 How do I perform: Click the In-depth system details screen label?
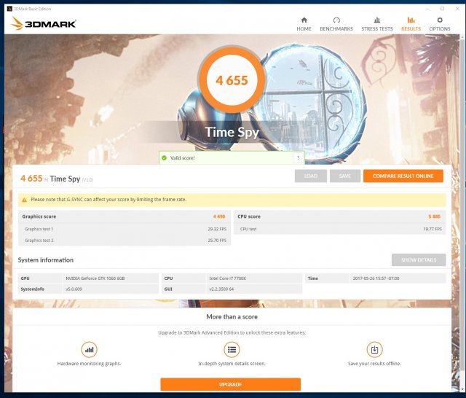pos(232,364)
